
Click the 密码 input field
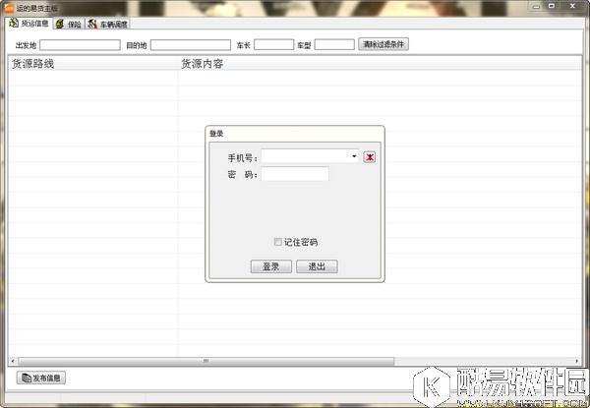295,174
